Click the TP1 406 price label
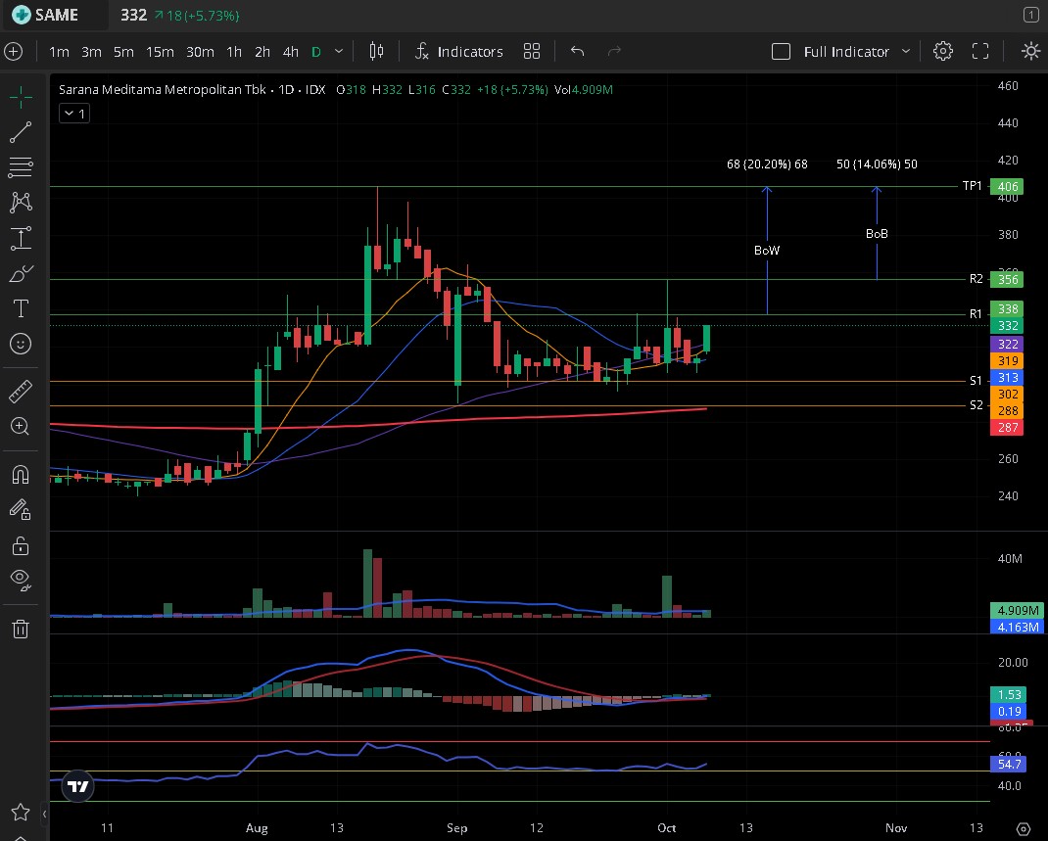1048x841 pixels. click(x=1009, y=186)
